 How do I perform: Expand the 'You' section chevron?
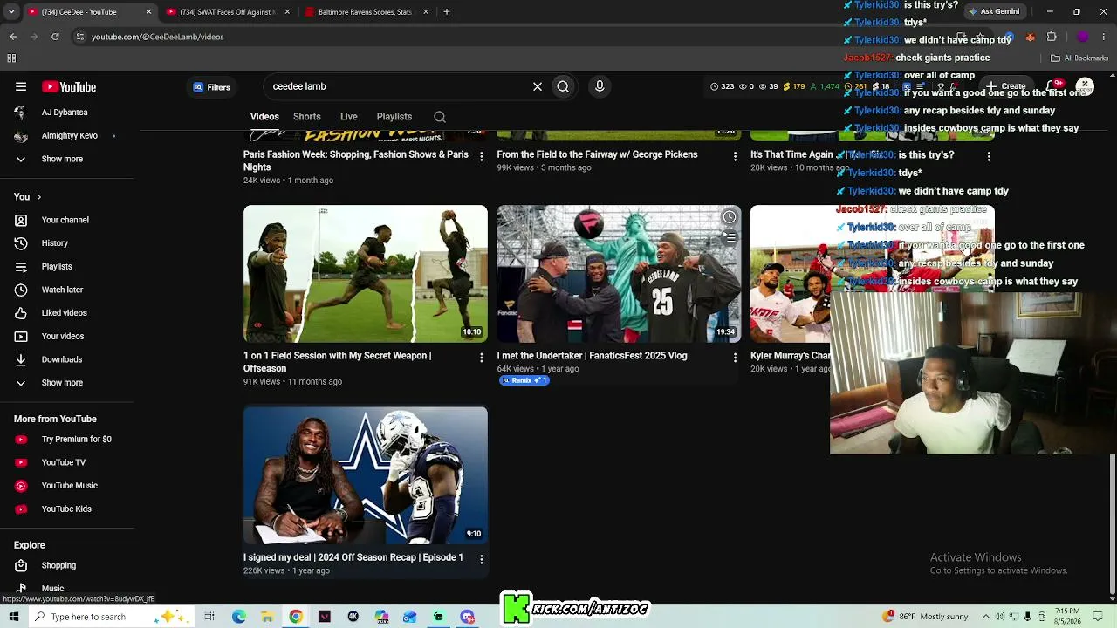coord(38,197)
